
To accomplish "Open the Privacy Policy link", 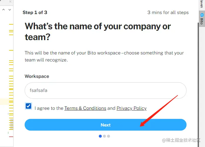I will pyautogui.click(x=131, y=108).
